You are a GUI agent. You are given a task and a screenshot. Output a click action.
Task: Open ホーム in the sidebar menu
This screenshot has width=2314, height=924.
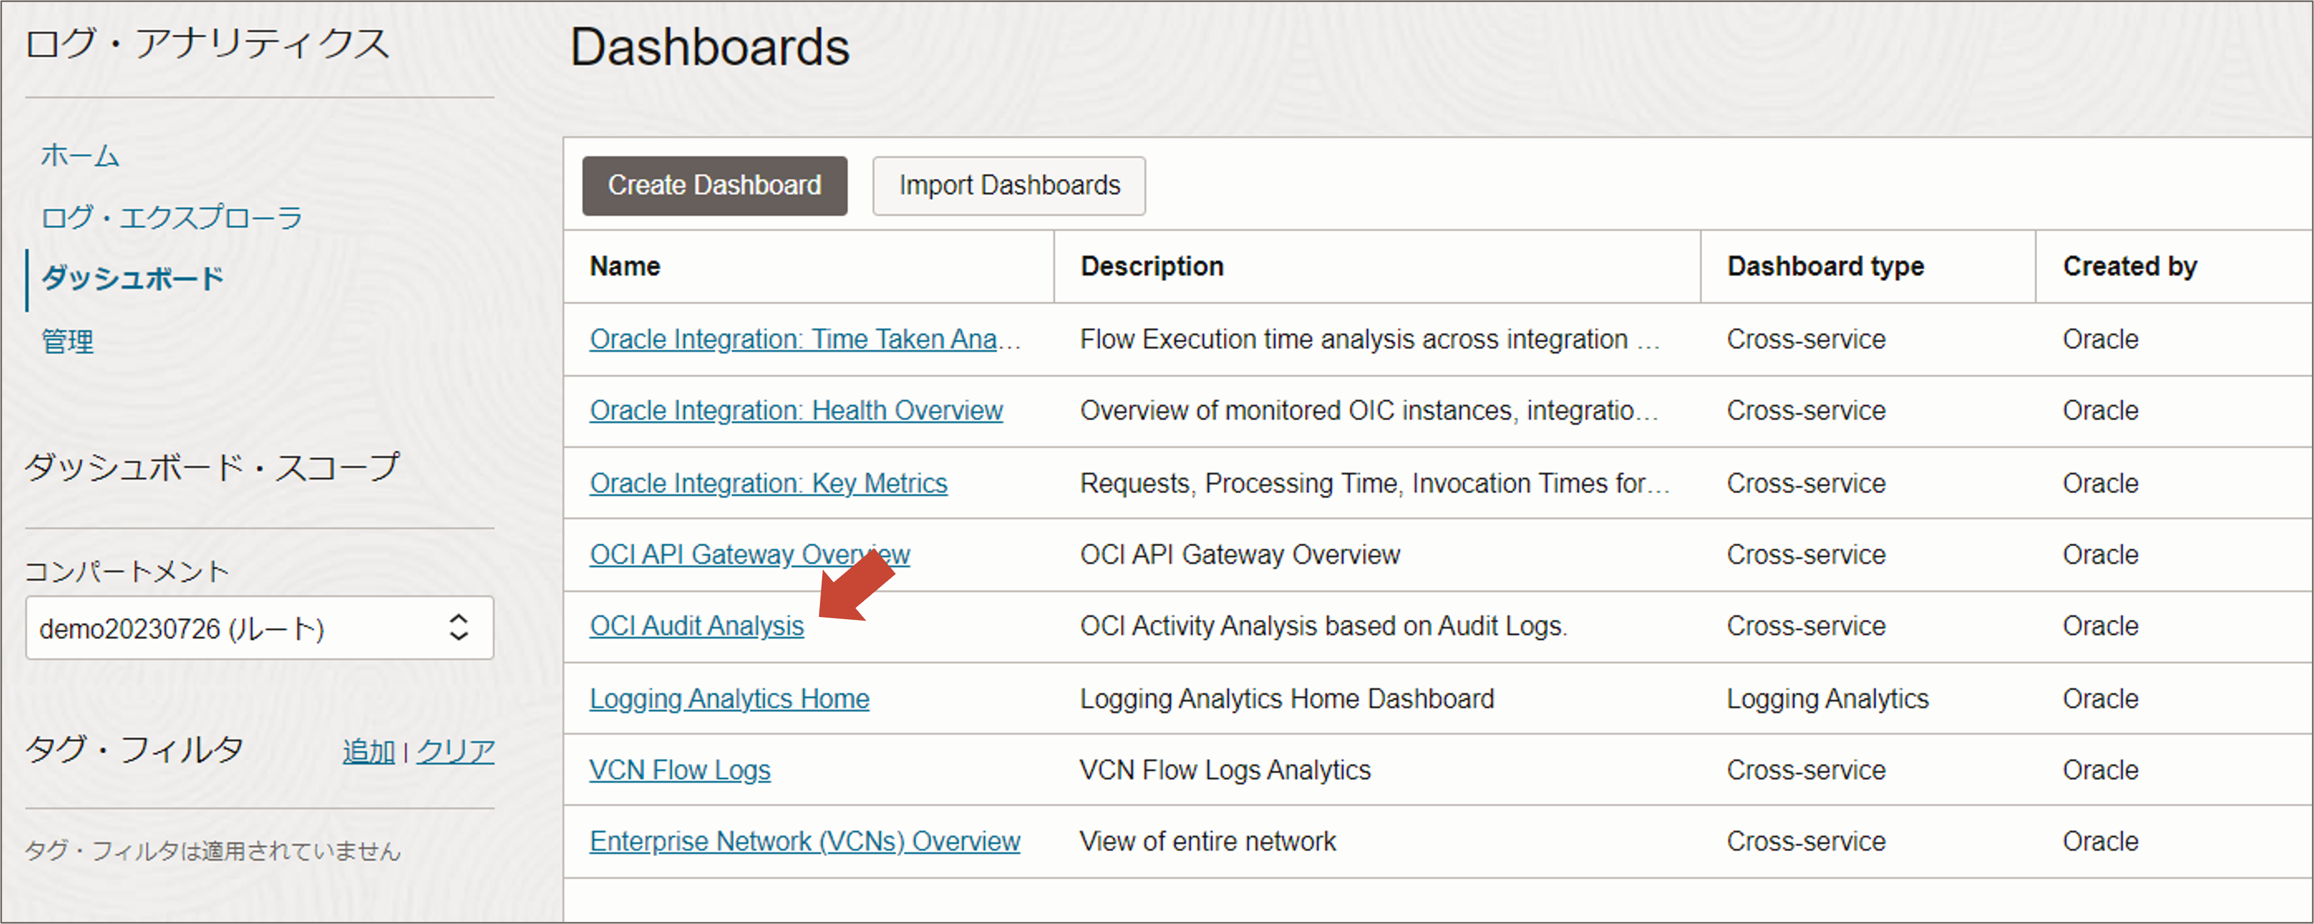(79, 155)
